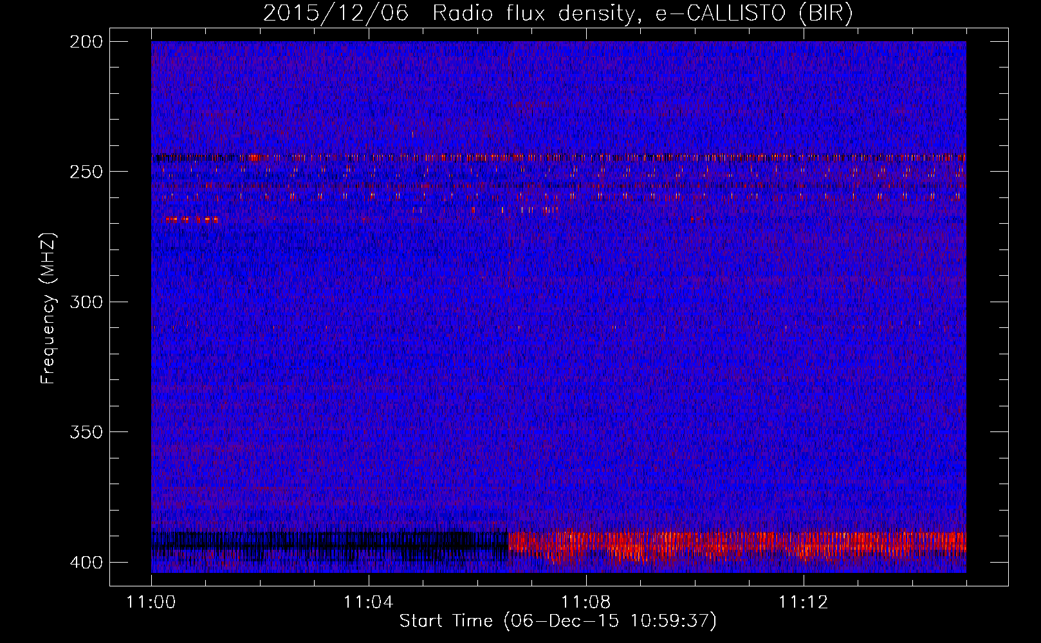Click the '250' frequency tick label
1041x643 pixels.
[x=86, y=172]
